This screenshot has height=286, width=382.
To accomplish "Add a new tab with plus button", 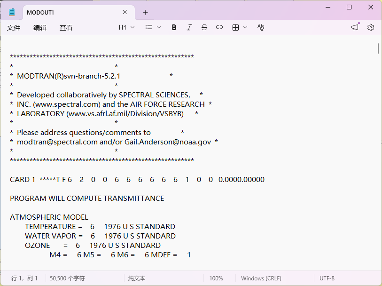I will tap(146, 12).
